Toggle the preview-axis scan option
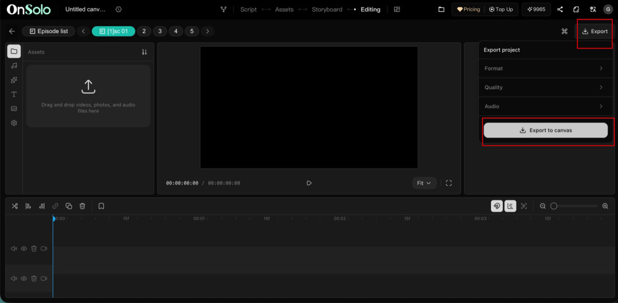 pos(524,206)
